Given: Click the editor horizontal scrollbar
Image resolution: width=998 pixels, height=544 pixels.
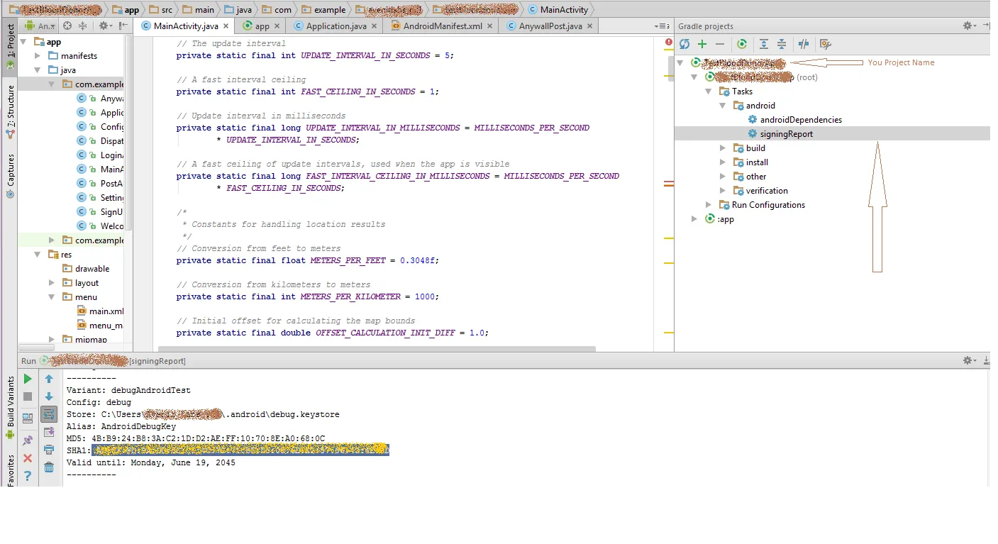Looking at the screenshot, I should [376, 349].
